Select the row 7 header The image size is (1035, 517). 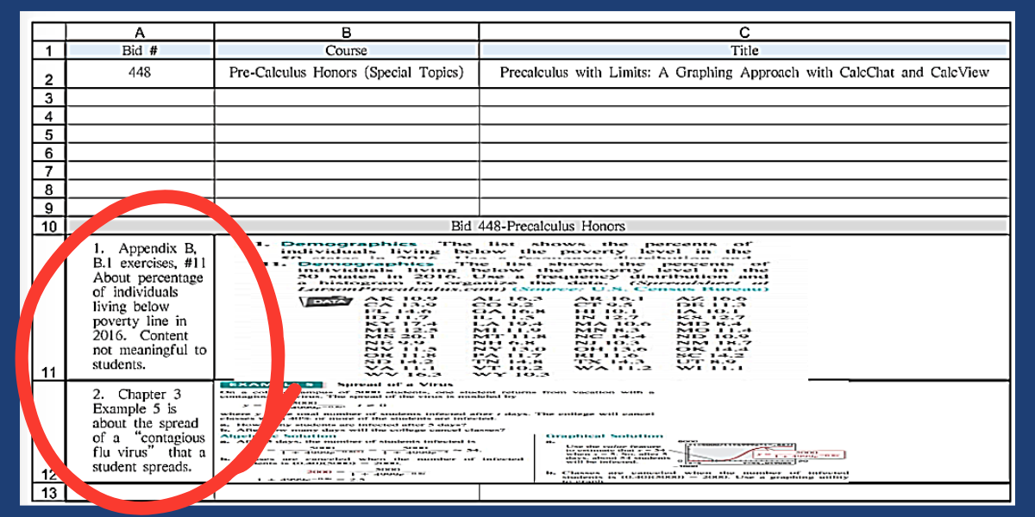49,171
